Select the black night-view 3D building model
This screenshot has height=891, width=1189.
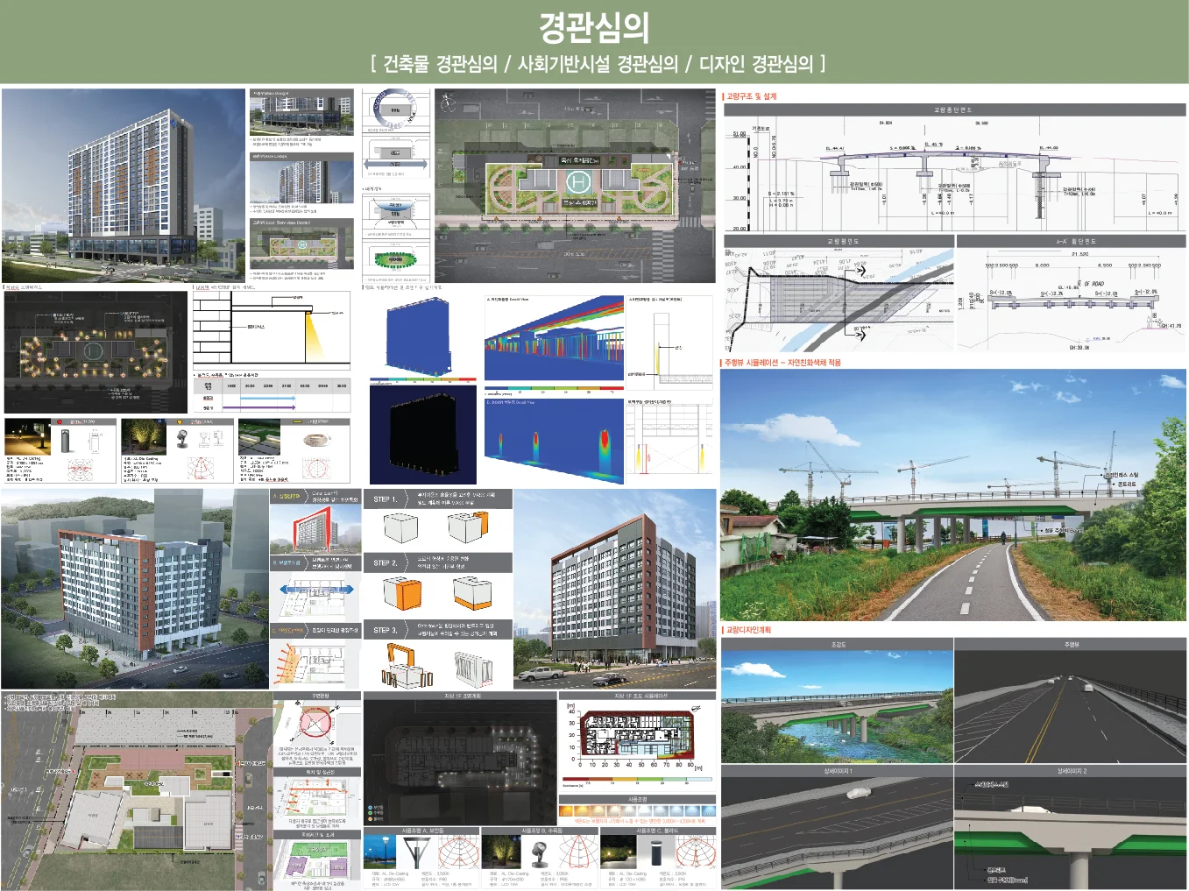point(422,434)
